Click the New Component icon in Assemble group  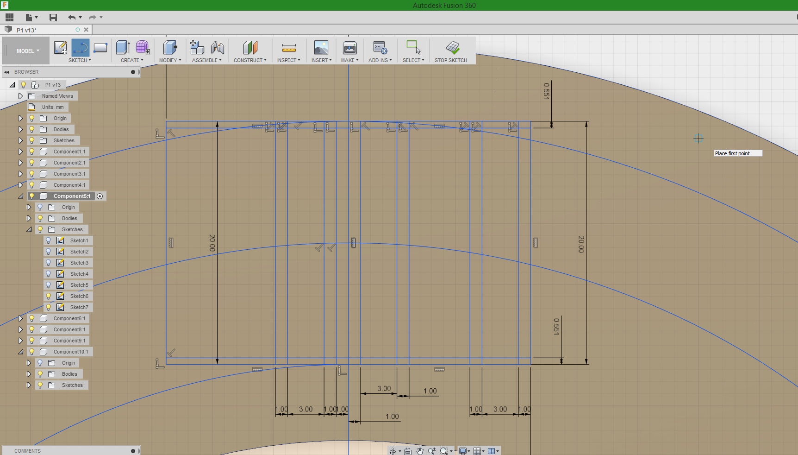pos(197,47)
